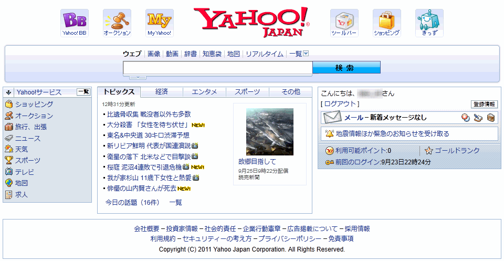The width and height of the screenshot is (504, 261).
Task: Expand the search box options arrow
Action: 138,78
